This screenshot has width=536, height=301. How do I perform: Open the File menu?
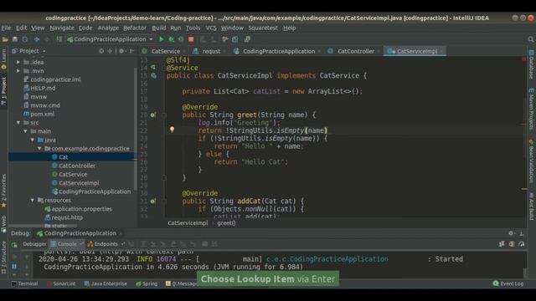point(6,28)
